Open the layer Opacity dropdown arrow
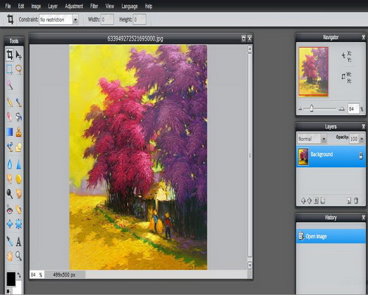 point(361,139)
